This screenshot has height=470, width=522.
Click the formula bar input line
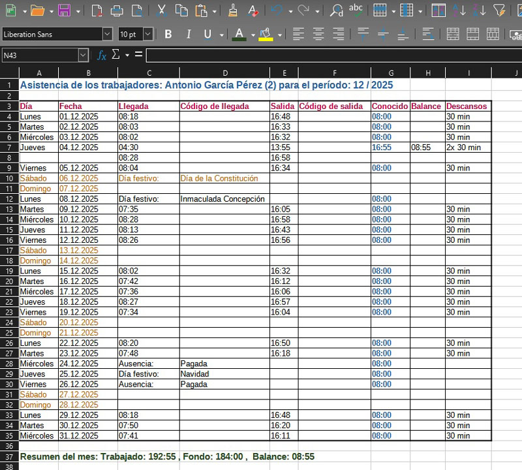[x=333, y=55]
